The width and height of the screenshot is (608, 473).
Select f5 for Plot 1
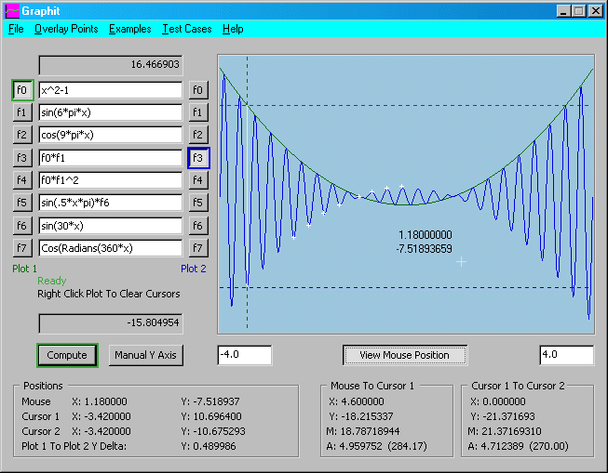pos(22,203)
